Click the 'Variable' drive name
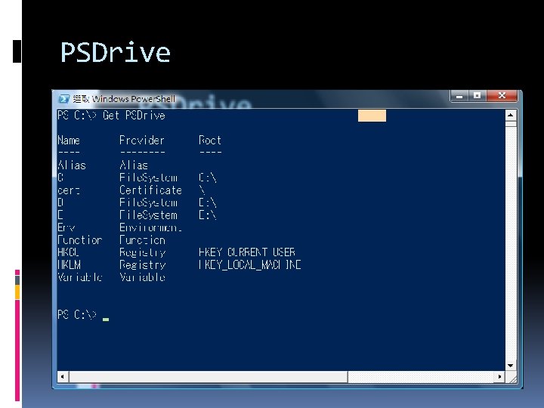 click(x=80, y=277)
